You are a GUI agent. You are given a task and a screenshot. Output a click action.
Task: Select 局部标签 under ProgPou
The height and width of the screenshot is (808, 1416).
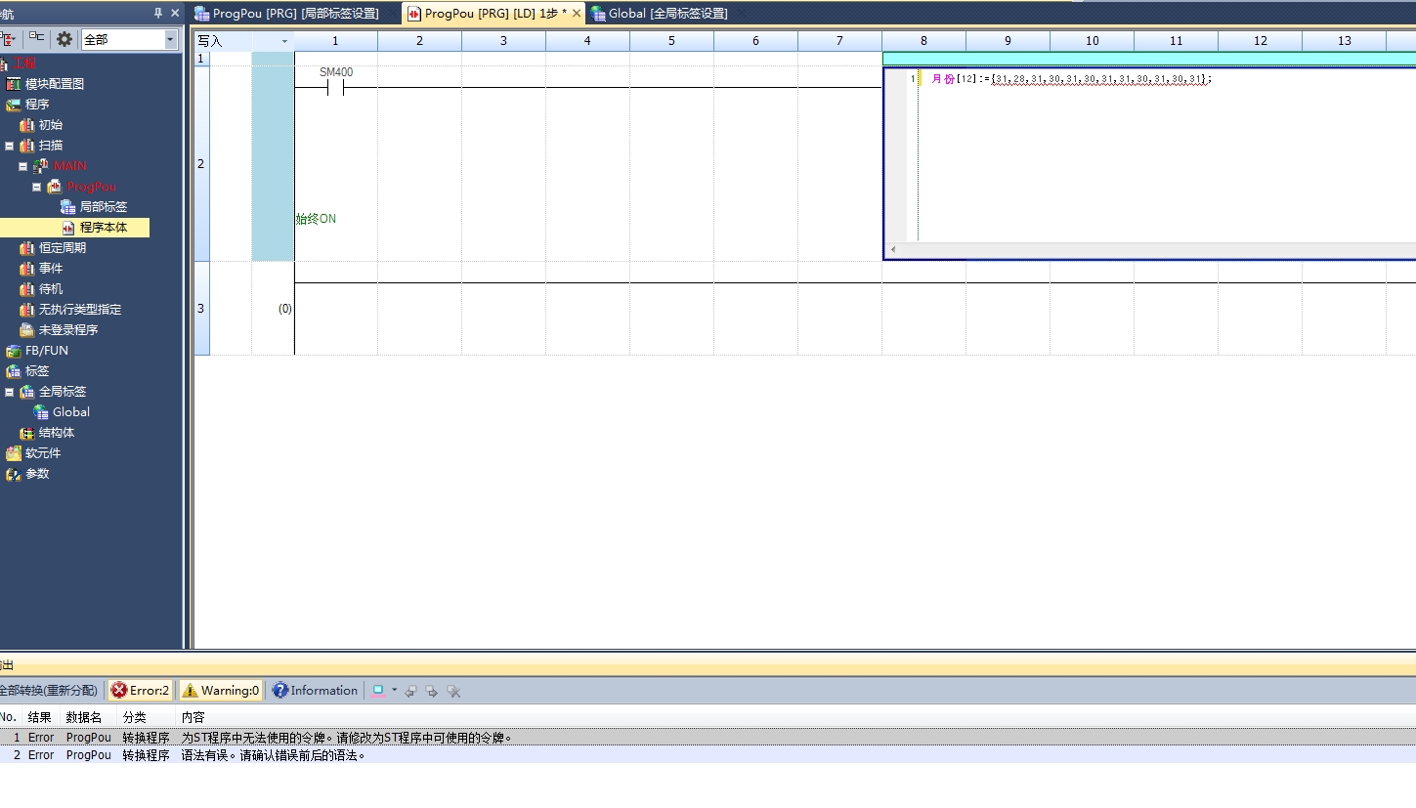pyautogui.click(x=103, y=207)
